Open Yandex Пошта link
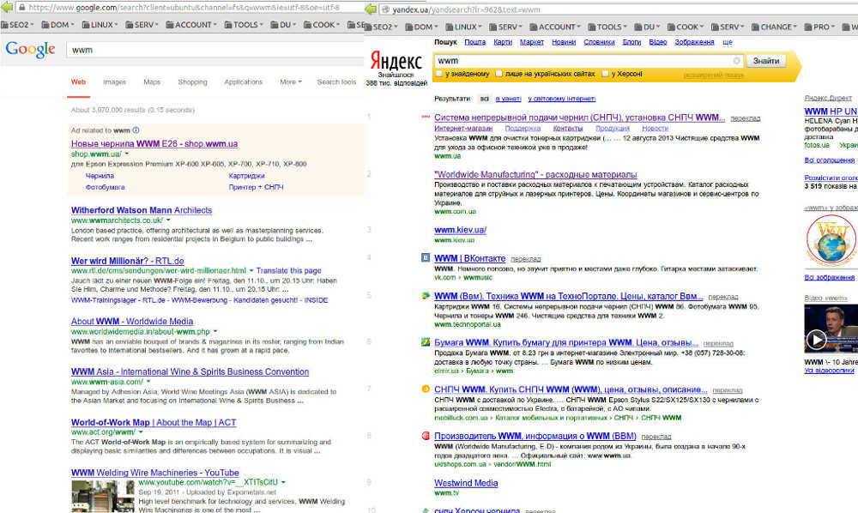This screenshot has width=858, height=513. [x=475, y=42]
